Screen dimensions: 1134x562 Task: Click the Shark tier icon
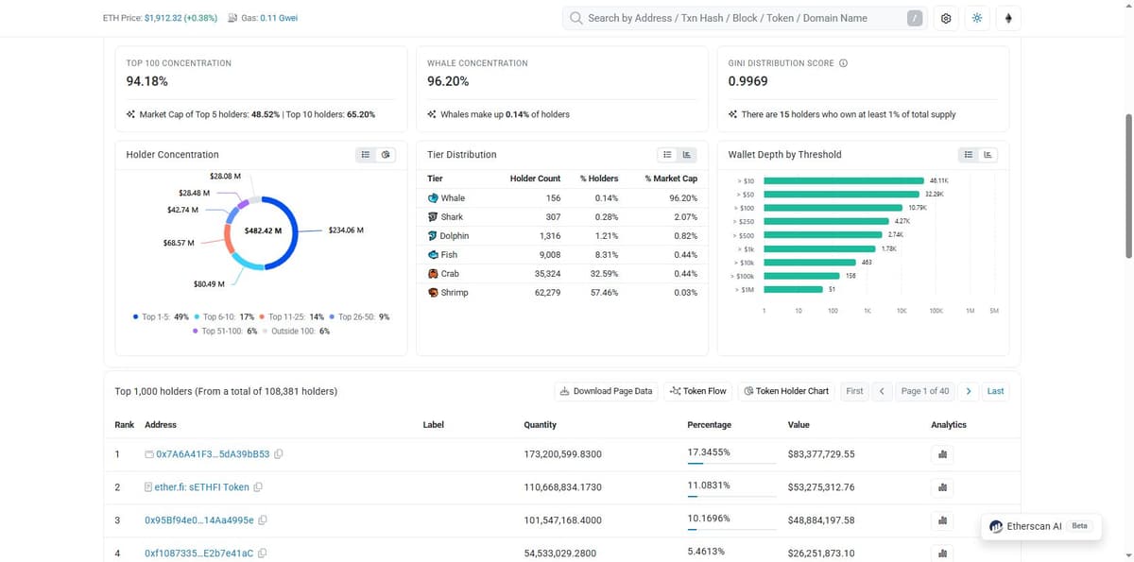click(433, 217)
